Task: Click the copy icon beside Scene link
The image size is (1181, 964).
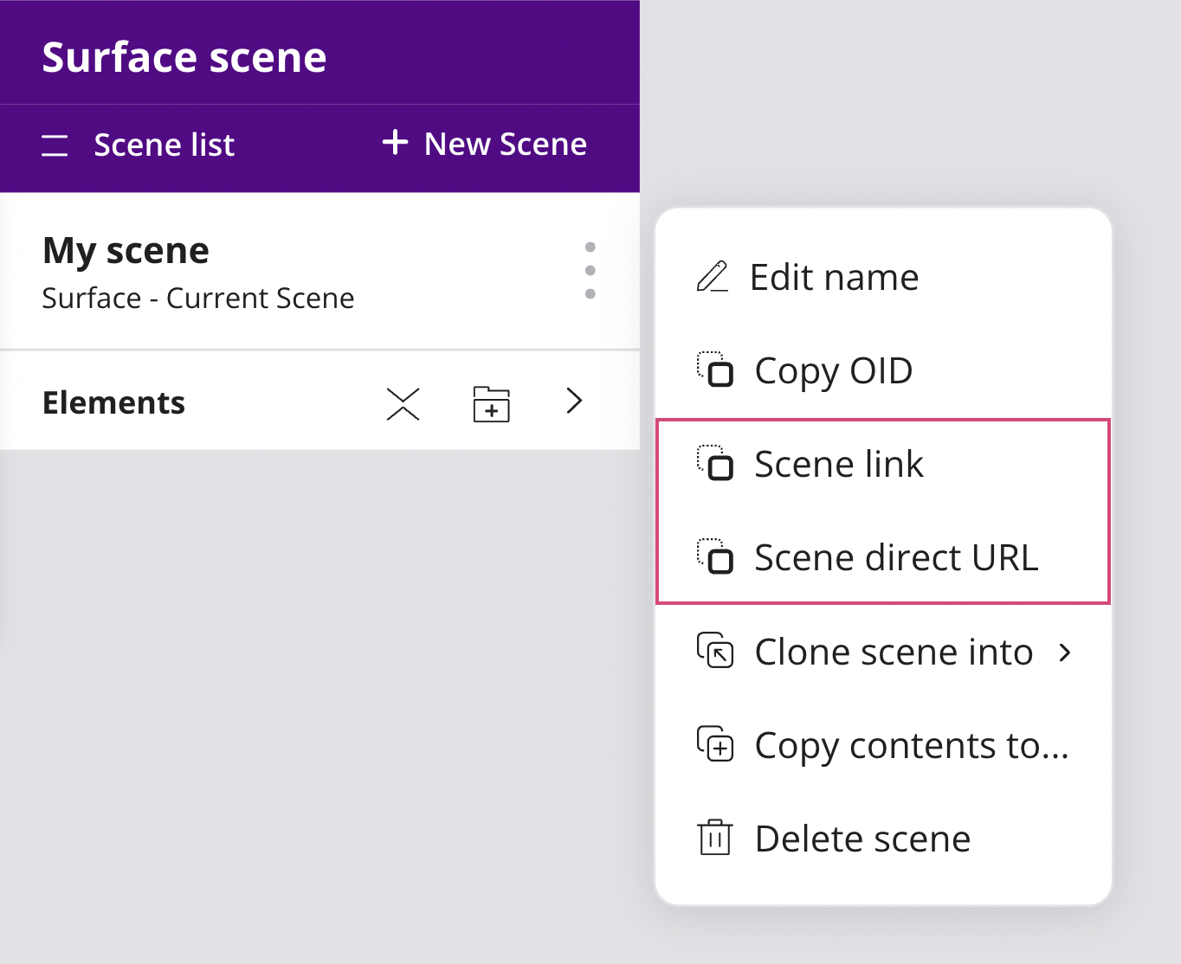Action: 715,463
